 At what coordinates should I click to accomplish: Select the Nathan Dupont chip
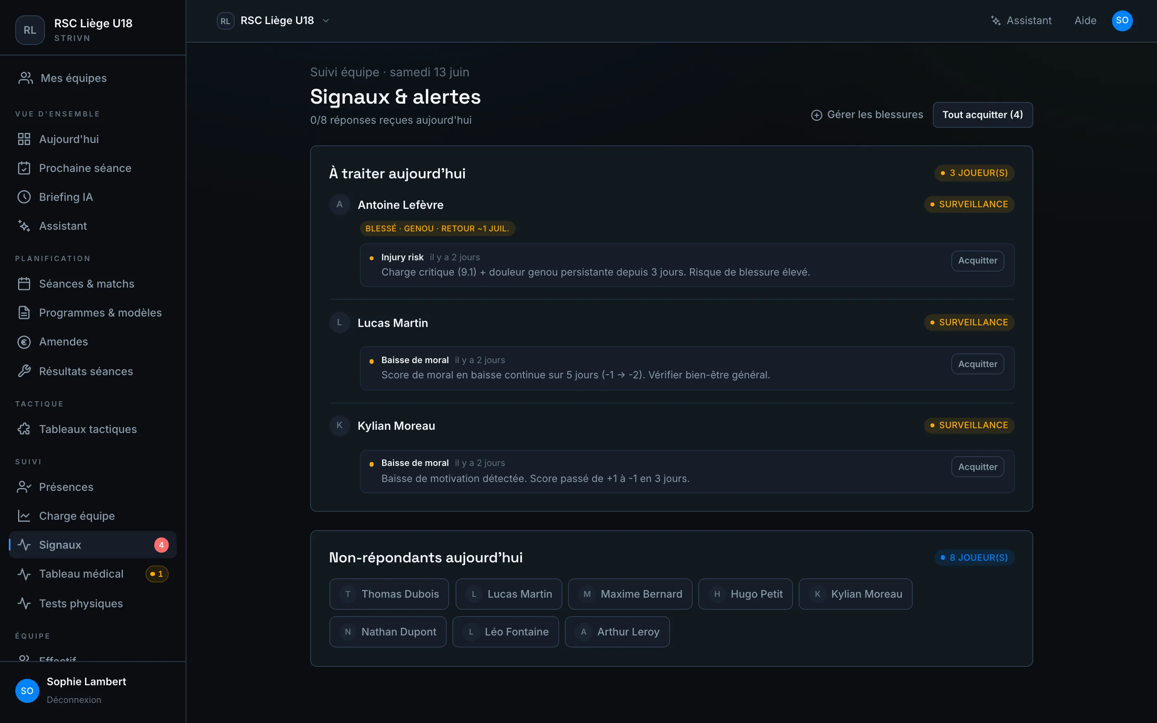pos(388,632)
